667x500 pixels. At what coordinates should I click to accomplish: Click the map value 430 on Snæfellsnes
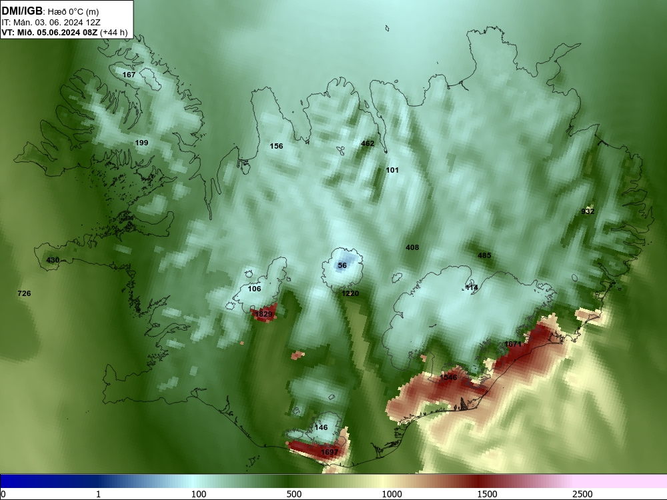coord(53,260)
